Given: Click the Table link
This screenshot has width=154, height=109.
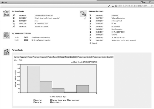Looking at the screenshot, I should pos(21,60).
